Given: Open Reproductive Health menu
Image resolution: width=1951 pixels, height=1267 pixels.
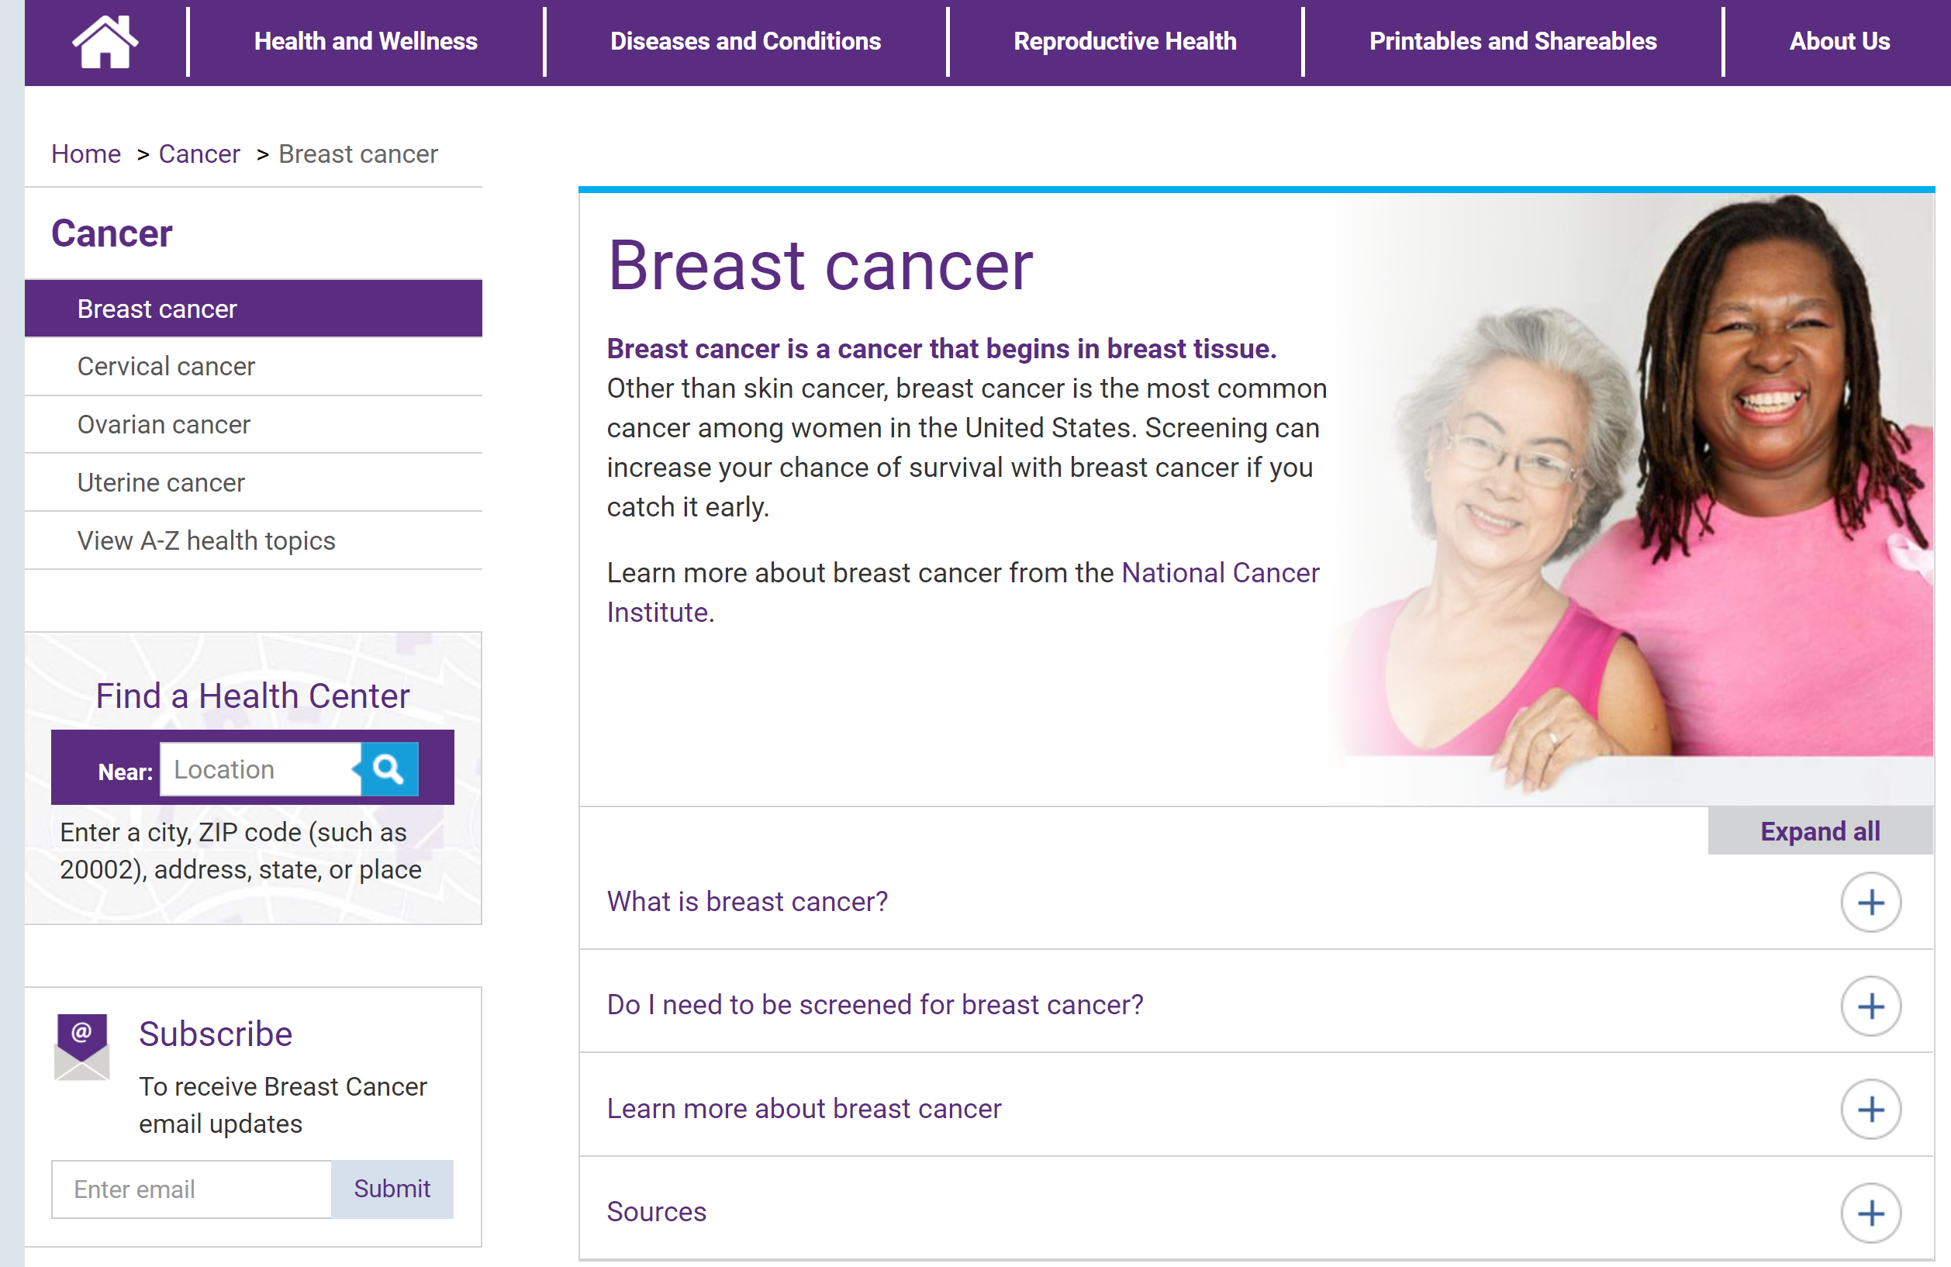Looking at the screenshot, I should [x=1124, y=41].
